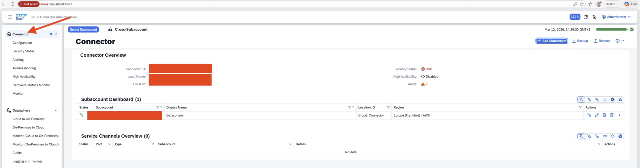
Task: Open the Administrator user dropdown
Action: click(616, 17)
